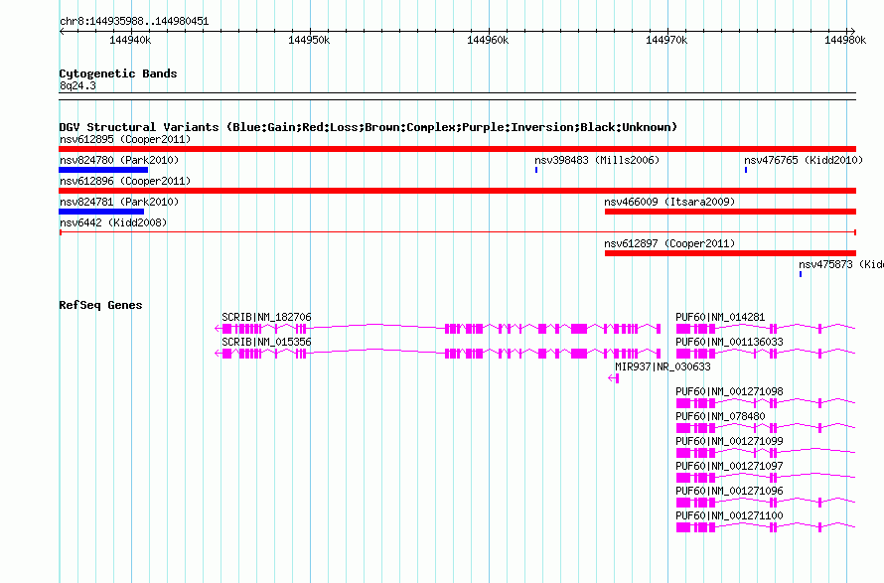Screen dimensions: 884x583
Task: Click the PUF60|NM_014281 gene label
Action: (720, 317)
